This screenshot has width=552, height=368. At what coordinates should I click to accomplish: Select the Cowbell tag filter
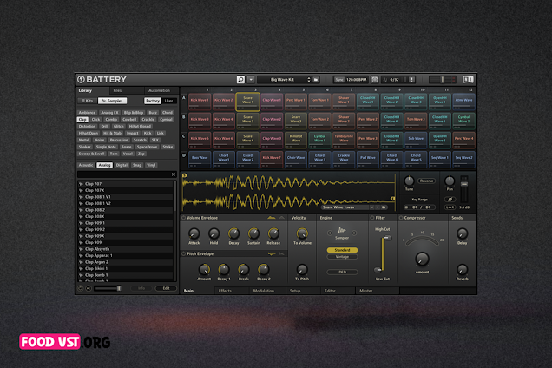coord(129,120)
